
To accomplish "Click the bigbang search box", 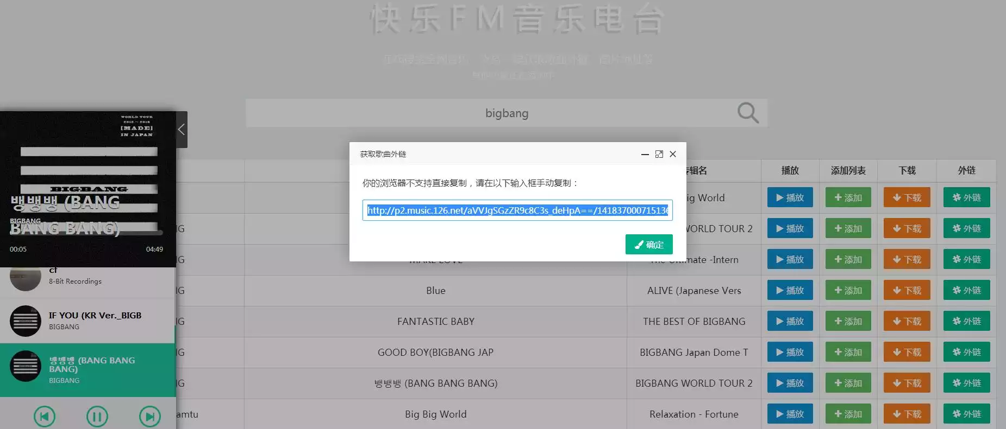I will click(507, 113).
